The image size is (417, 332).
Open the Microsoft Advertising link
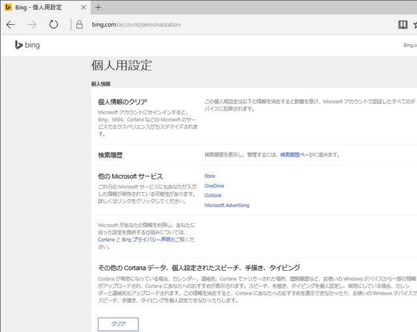point(227,205)
